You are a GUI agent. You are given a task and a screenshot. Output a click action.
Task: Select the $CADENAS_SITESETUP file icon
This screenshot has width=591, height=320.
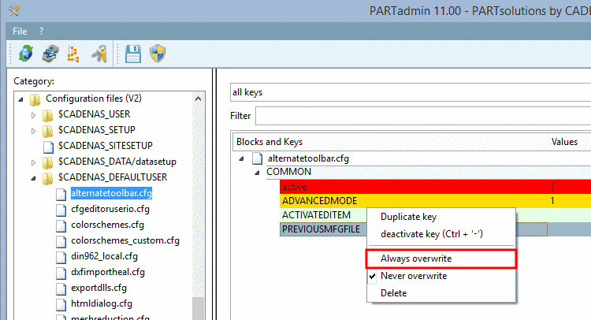click(x=48, y=147)
